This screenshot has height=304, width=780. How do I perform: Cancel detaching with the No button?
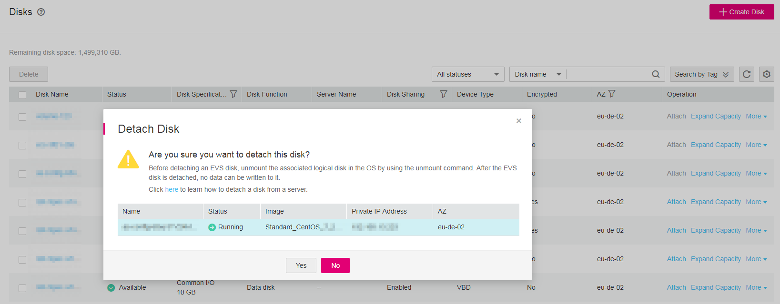click(335, 265)
